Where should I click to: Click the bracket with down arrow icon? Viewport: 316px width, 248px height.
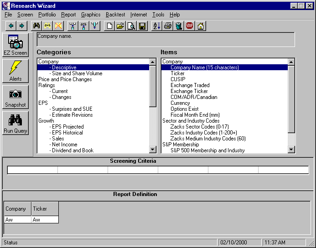(x=94, y=26)
